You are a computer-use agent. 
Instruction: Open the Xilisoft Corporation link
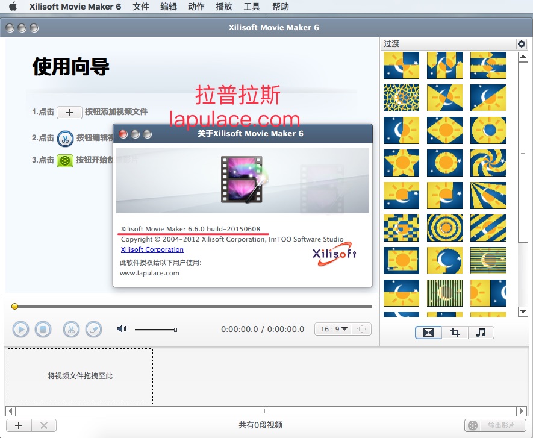click(x=152, y=249)
